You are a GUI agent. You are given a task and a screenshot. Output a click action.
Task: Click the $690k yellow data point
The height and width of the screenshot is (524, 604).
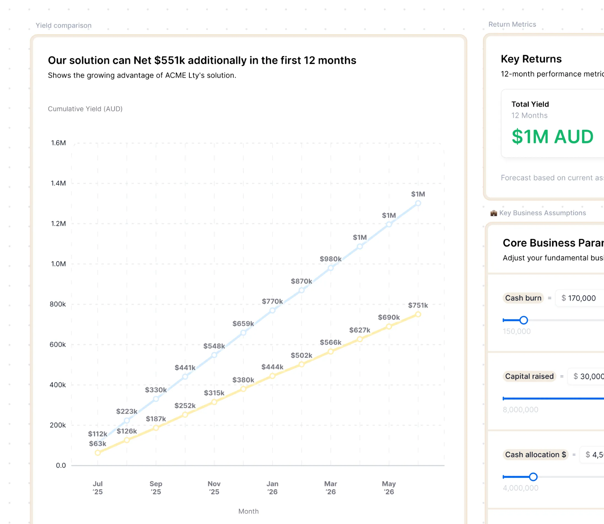(389, 327)
